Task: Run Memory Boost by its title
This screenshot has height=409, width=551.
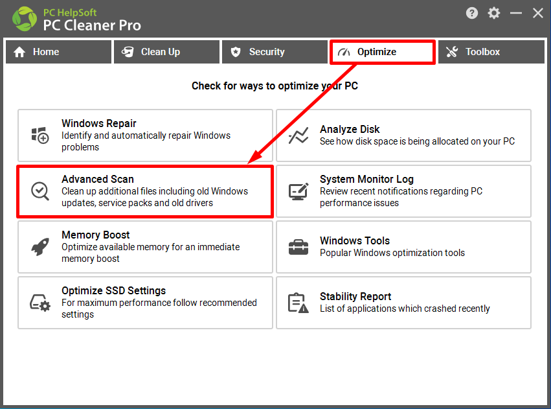Action: click(x=96, y=235)
